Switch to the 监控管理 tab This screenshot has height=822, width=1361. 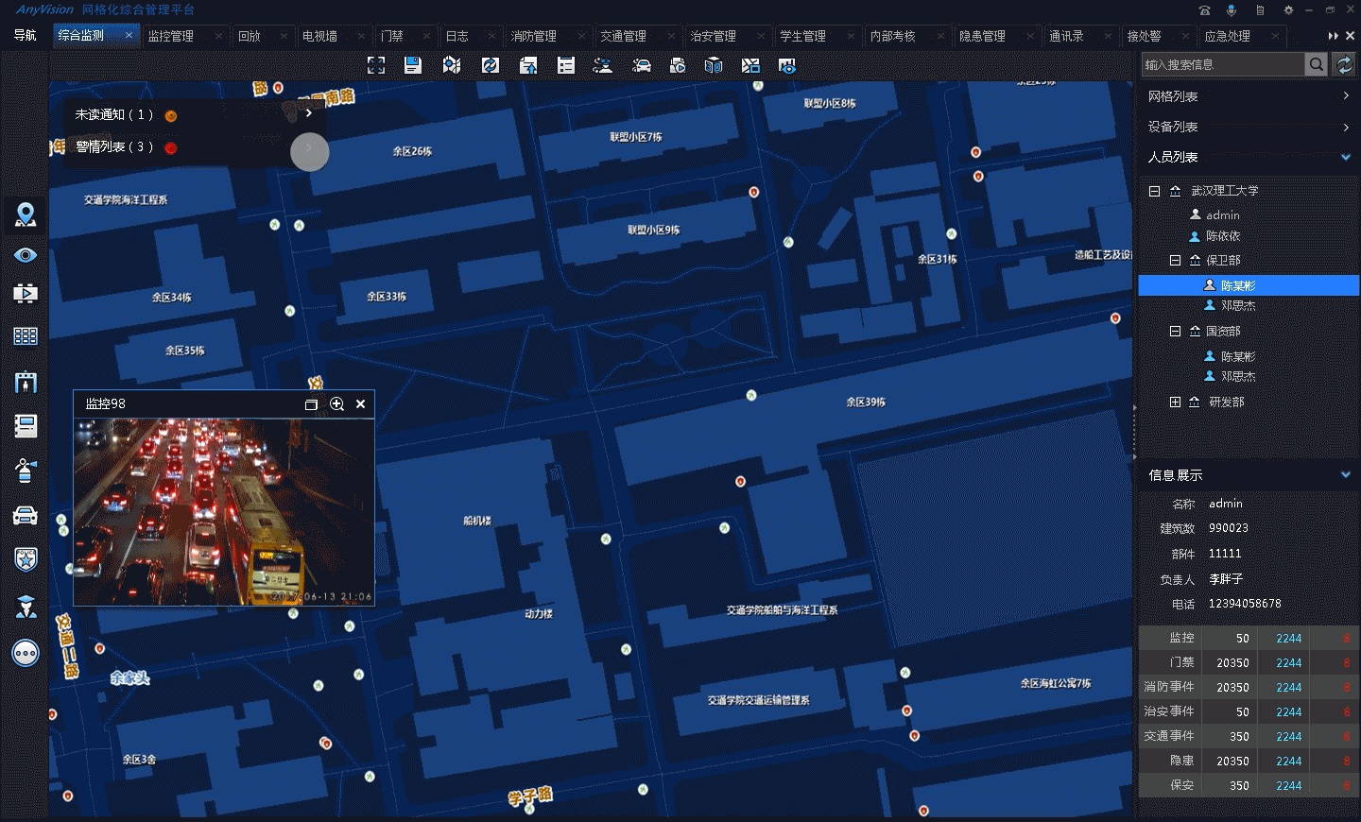(171, 36)
